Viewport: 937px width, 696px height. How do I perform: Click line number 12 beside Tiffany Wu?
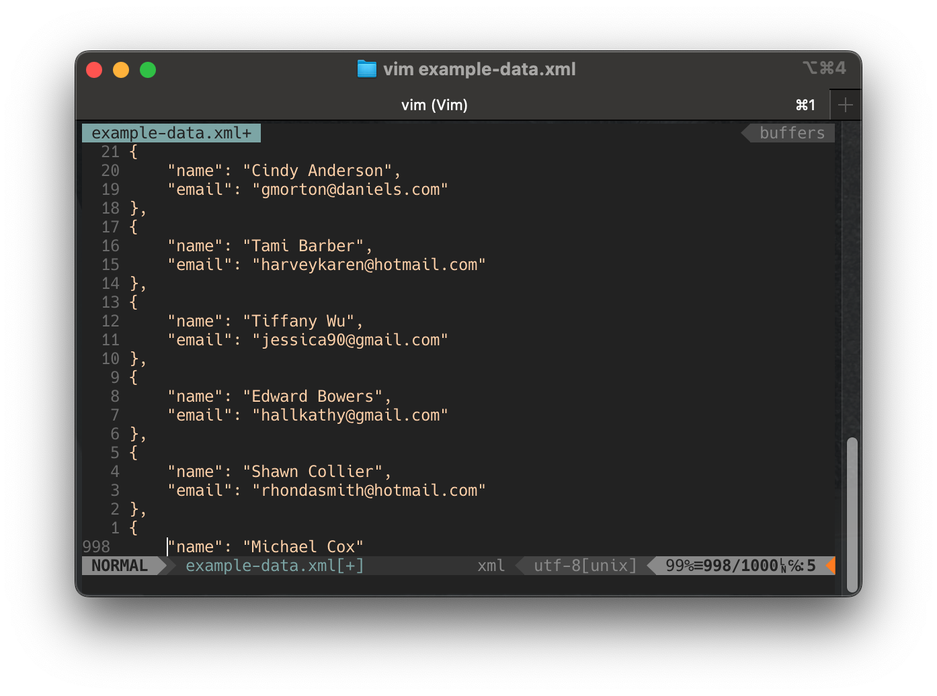click(110, 321)
